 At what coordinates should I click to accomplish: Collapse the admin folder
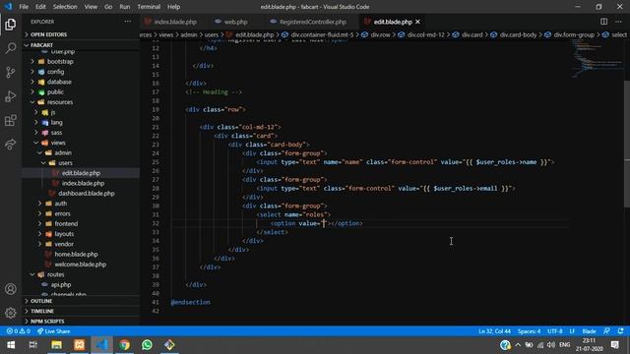(81, 152)
